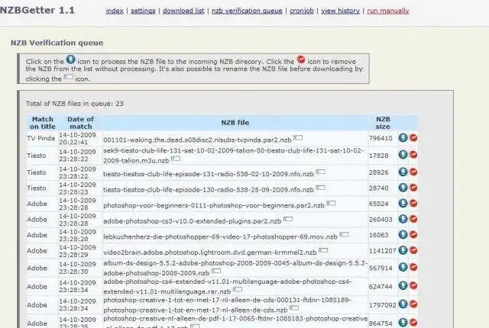Click the size value 1141207
The width and height of the screenshot is (489, 328).
[383, 251]
